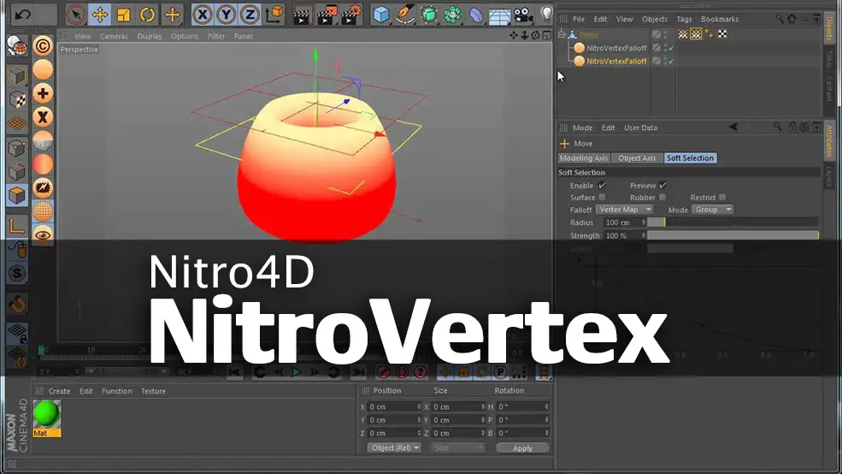Screen dimensions: 842x474
Task: Select the Live Selection arrow tool
Action: 76,15
